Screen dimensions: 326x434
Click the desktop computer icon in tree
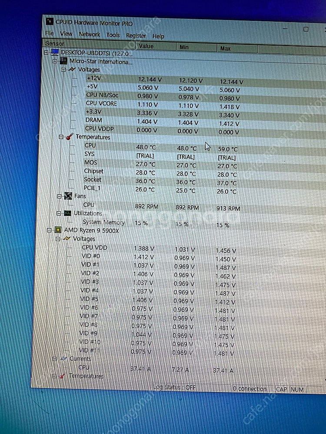(55, 52)
